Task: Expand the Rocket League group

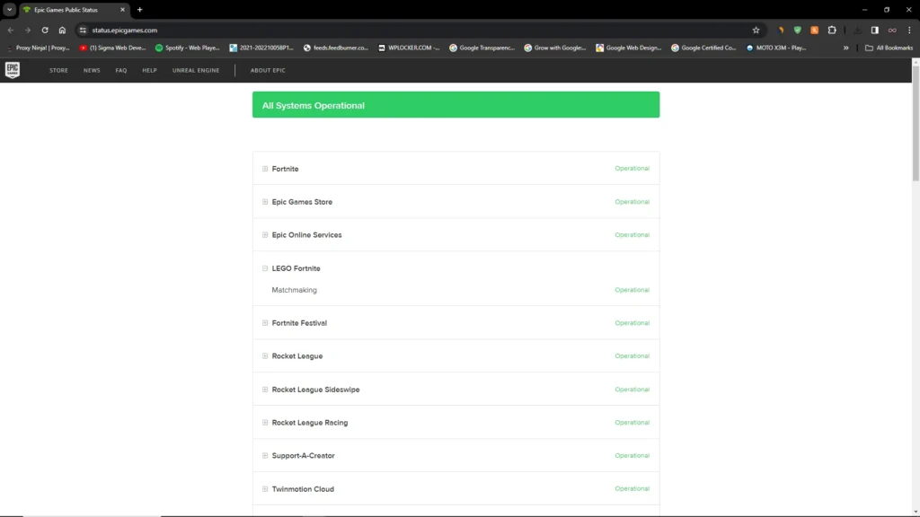Action: coord(265,355)
